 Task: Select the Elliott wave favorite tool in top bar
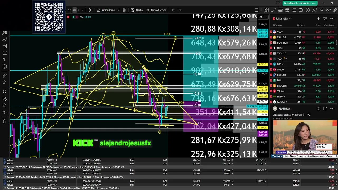pos(315,10)
